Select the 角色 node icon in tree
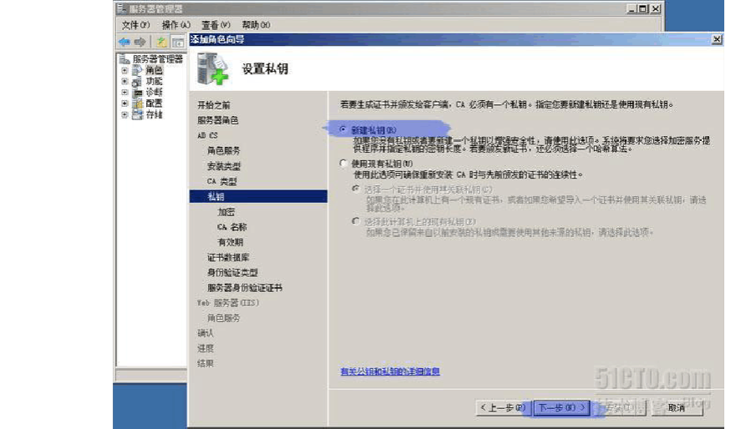746x429 pixels. click(x=137, y=71)
